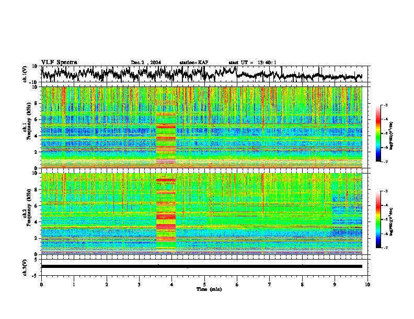Click the "-7" label on ch.1 colorbar
This screenshot has height=319, width=414.
(x=385, y=162)
